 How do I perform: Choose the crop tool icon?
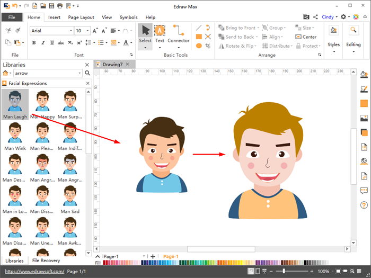pos(208,46)
